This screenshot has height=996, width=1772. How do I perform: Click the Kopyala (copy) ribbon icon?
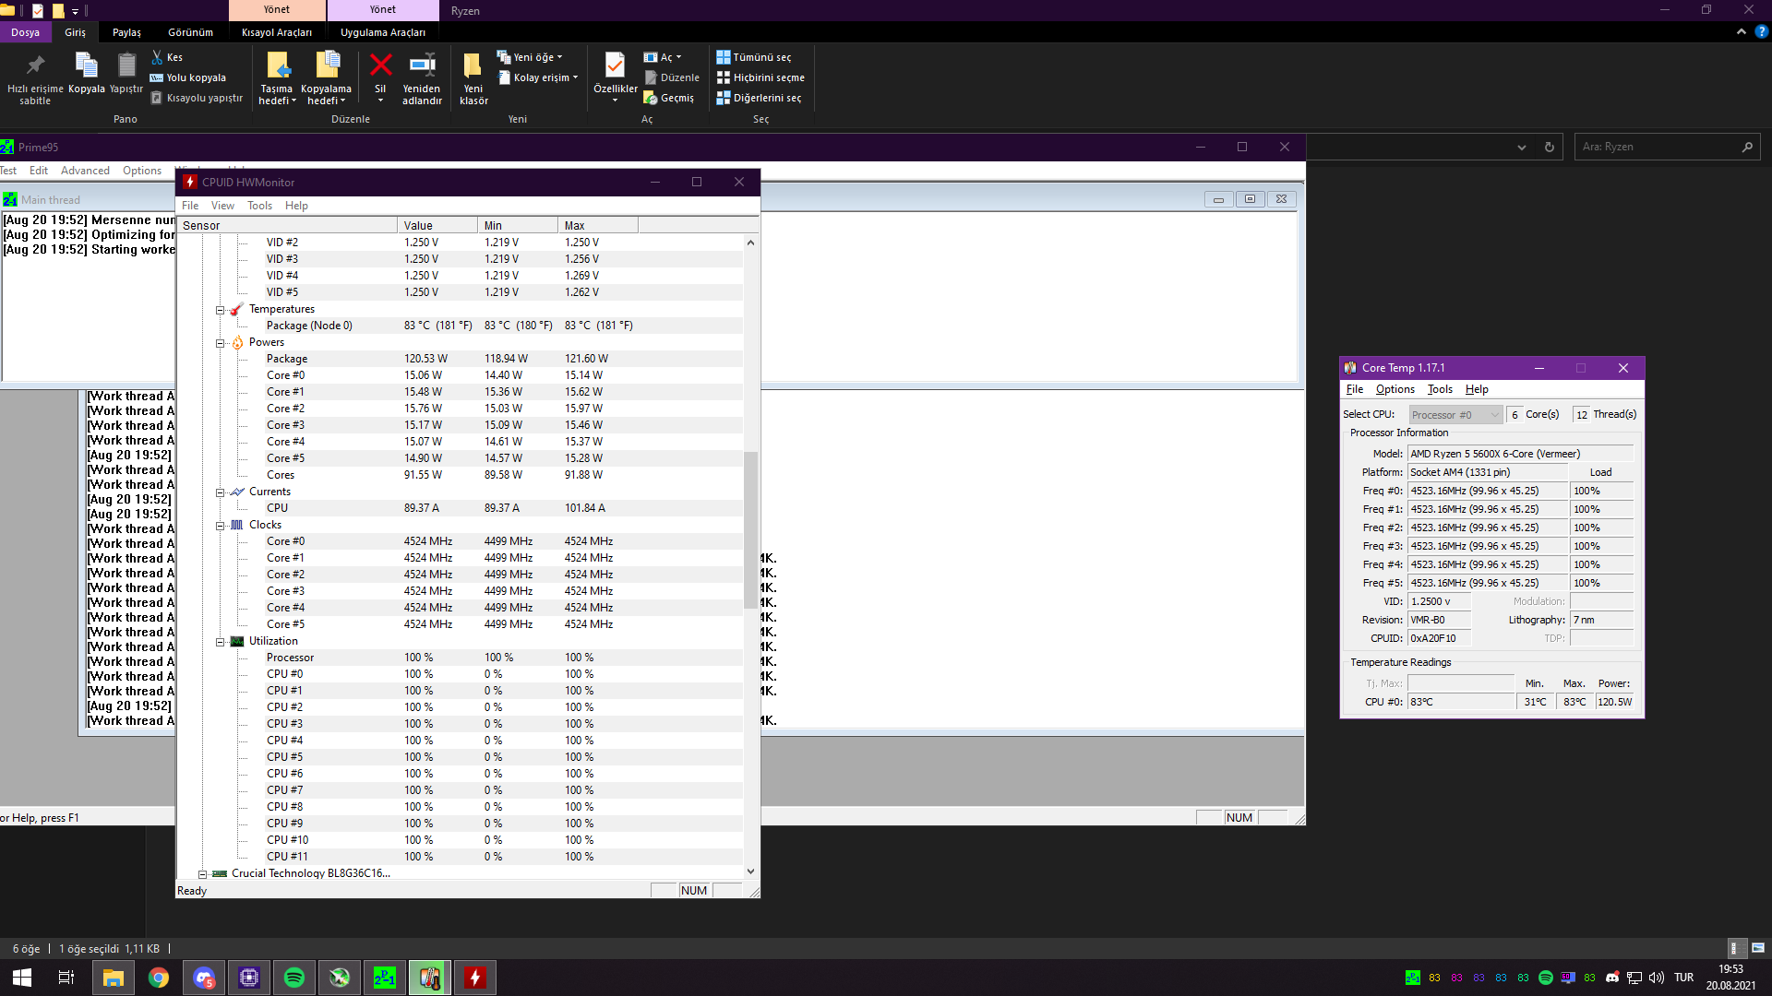pos(86,65)
